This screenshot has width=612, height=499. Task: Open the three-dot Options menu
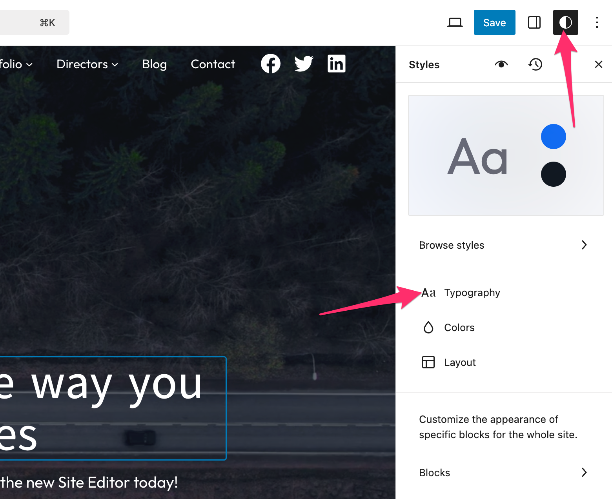[597, 22]
